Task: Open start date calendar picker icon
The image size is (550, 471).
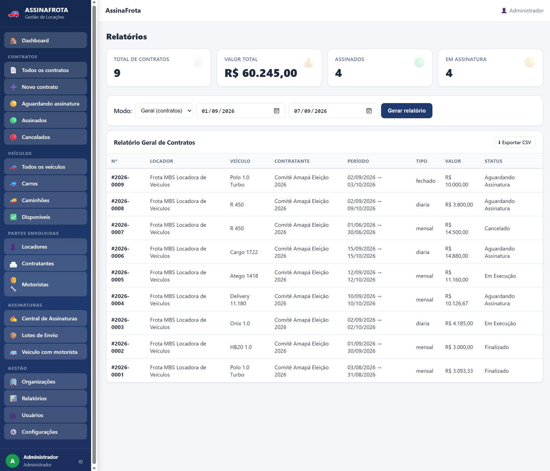Action: [276, 111]
